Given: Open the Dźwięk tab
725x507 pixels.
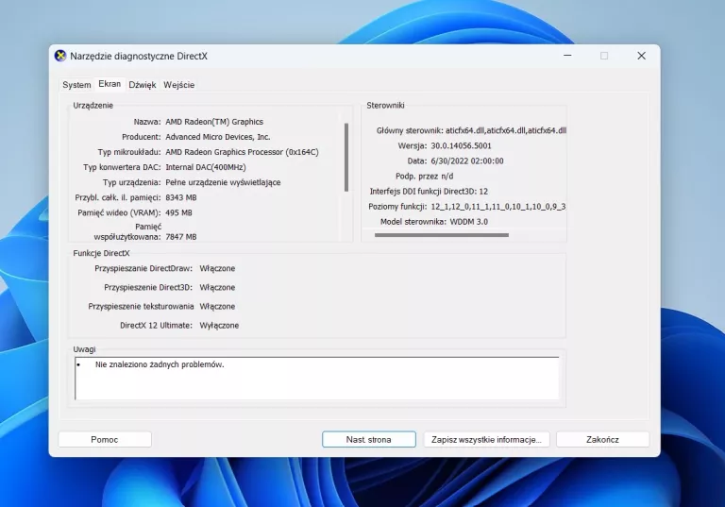Looking at the screenshot, I should pos(143,85).
